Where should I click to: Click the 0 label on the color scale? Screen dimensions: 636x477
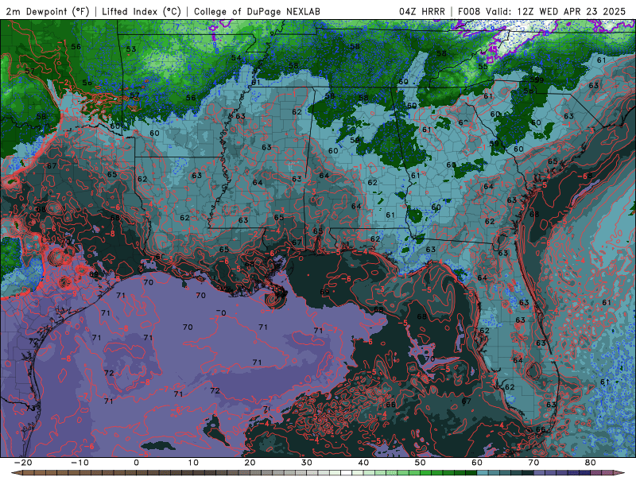(x=136, y=463)
